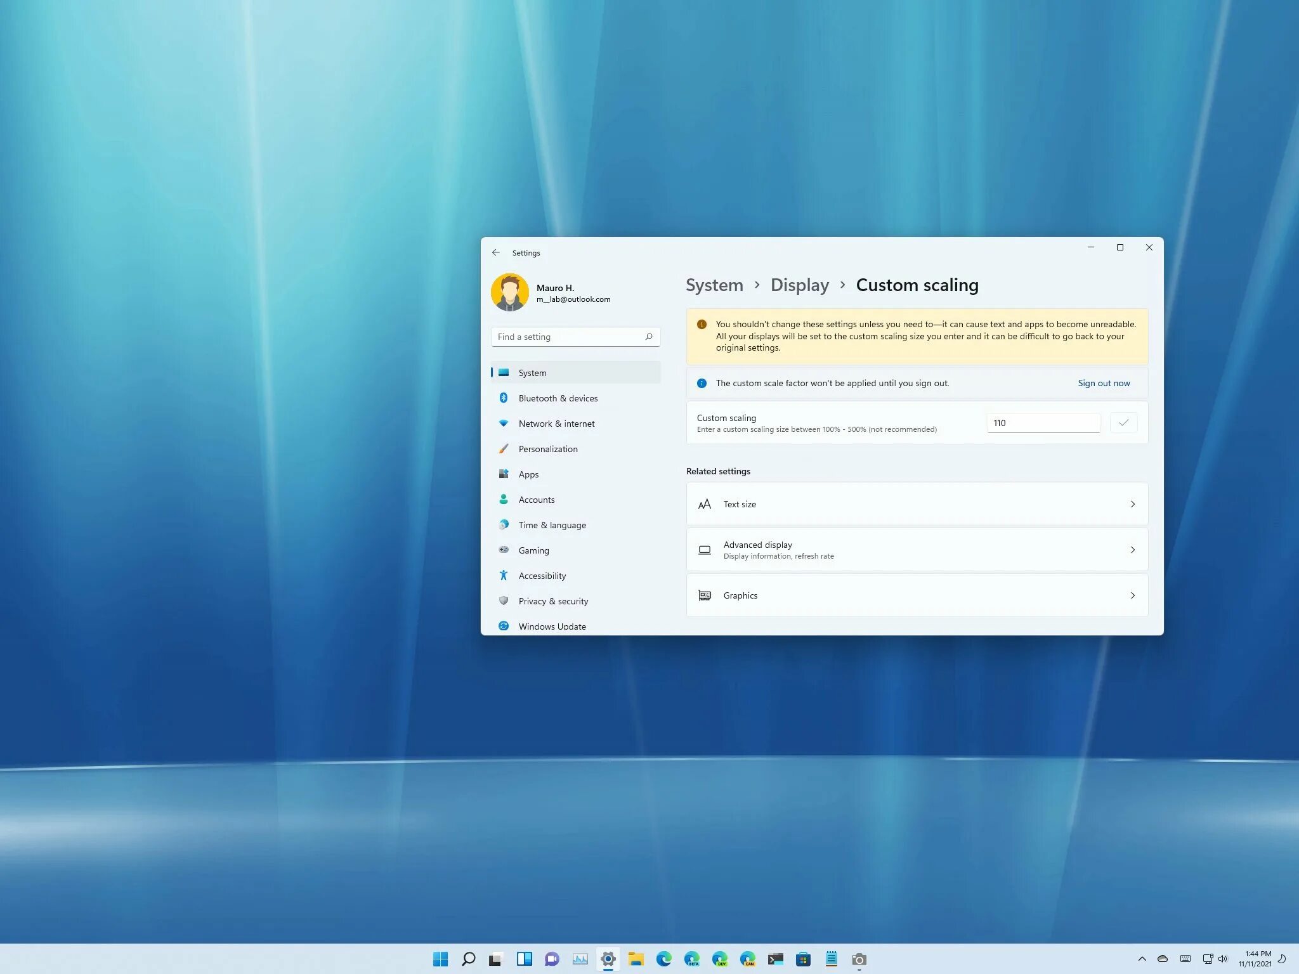The image size is (1299, 974).
Task: Click the back arrow to return to Display
Action: (x=496, y=253)
